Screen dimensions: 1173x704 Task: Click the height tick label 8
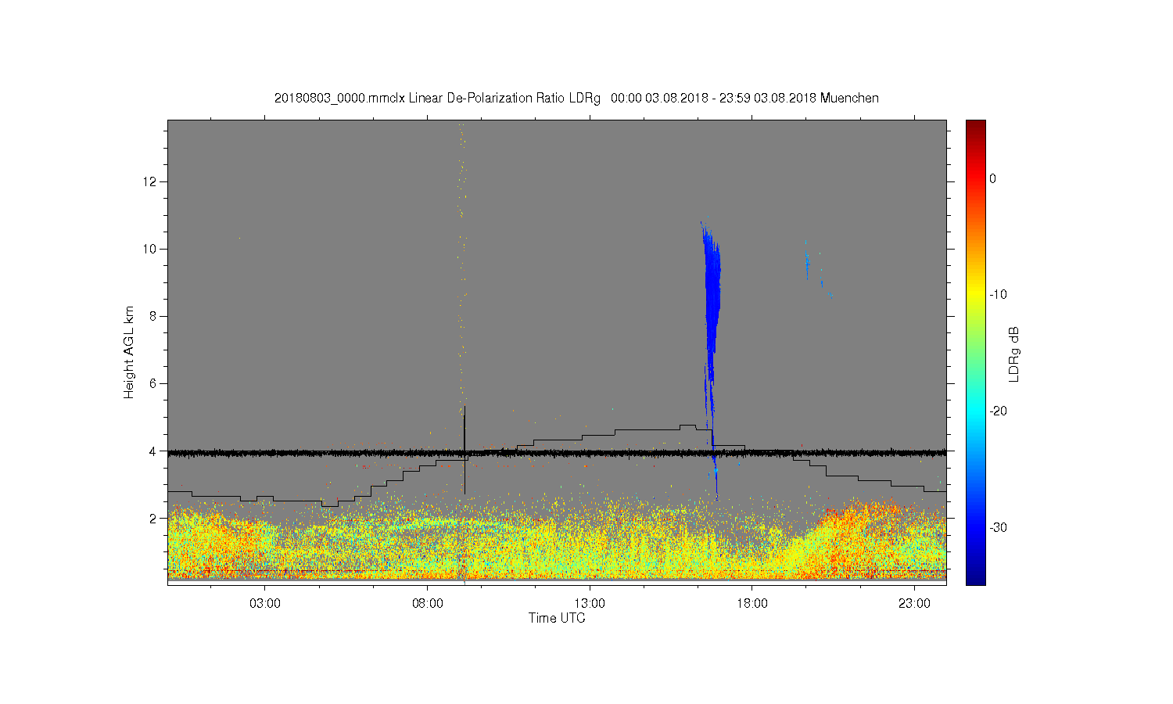pyautogui.click(x=155, y=316)
